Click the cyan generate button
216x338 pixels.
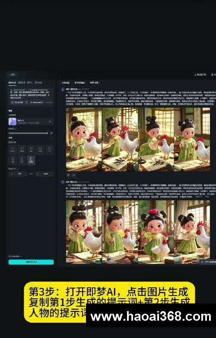coord(31,262)
